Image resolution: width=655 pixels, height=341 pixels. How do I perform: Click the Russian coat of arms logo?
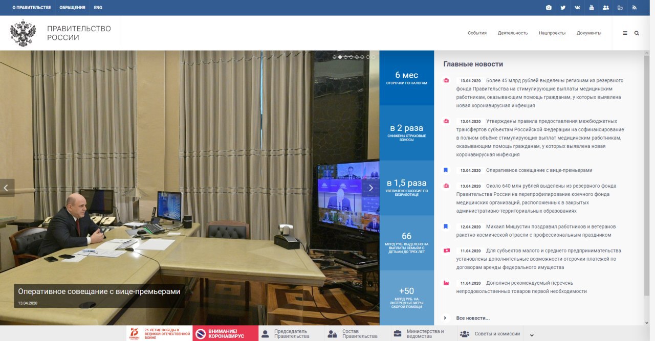click(x=23, y=33)
